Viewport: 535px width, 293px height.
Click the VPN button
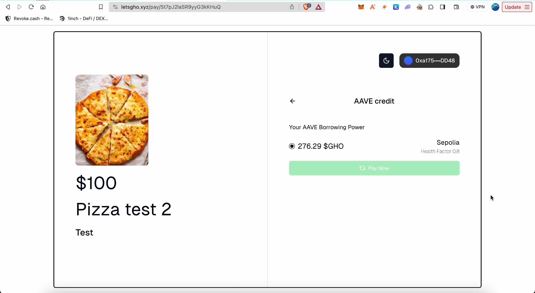pos(477,7)
